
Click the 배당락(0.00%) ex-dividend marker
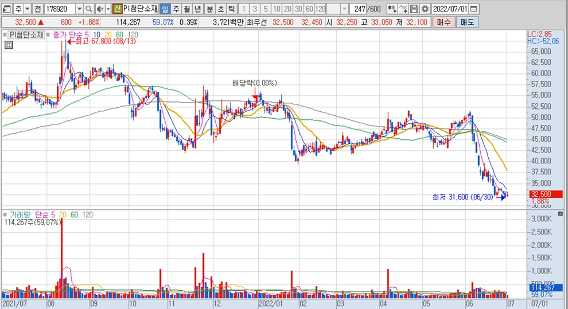pyautogui.click(x=254, y=83)
